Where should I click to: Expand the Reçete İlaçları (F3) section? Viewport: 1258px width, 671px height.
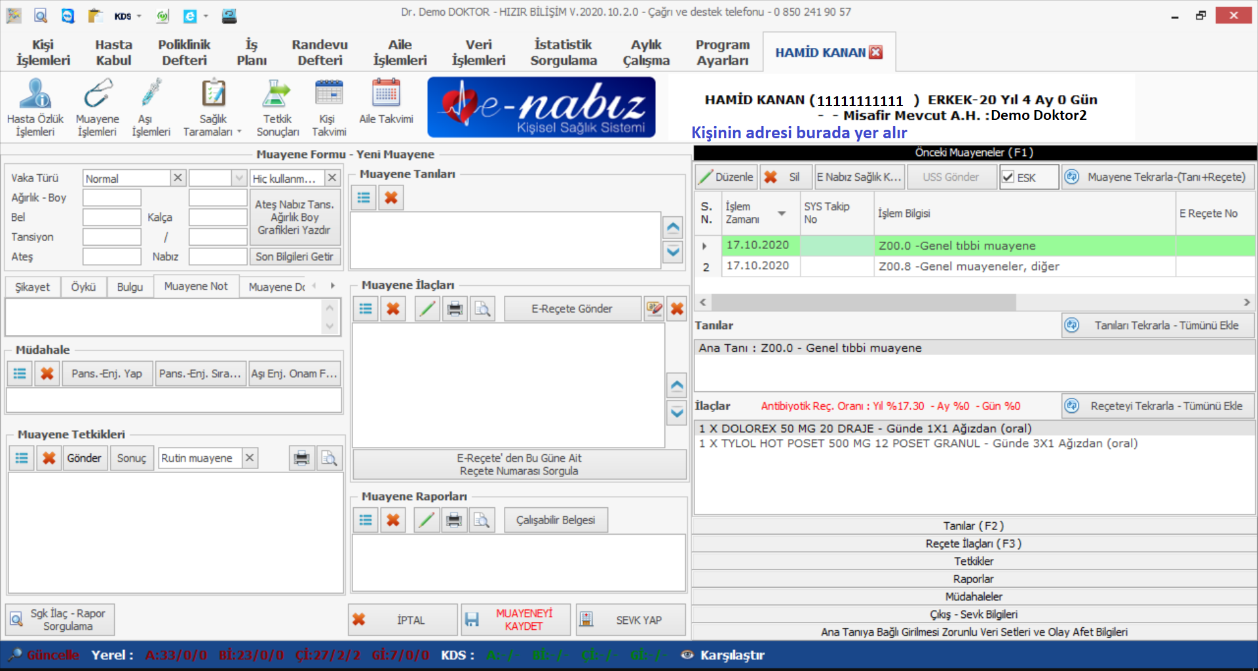click(x=974, y=544)
